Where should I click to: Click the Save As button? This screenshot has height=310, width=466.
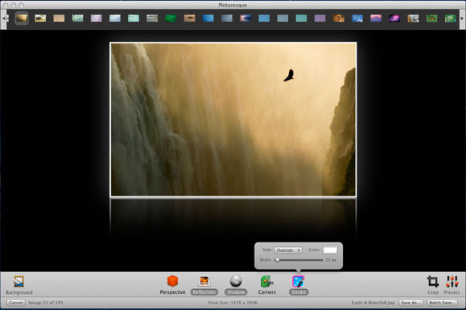tap(410, 303)
